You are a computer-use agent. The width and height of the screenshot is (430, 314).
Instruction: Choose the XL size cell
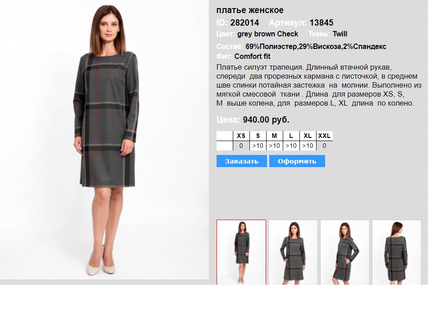click(308, 136)
